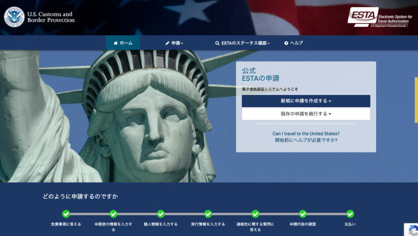The height and width of the screenshot is (236, 418).
Task: Click the ESTA logo in the header
Action: (380, 17)
